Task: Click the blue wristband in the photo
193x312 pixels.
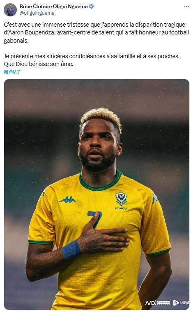Action: click(71, 250)
